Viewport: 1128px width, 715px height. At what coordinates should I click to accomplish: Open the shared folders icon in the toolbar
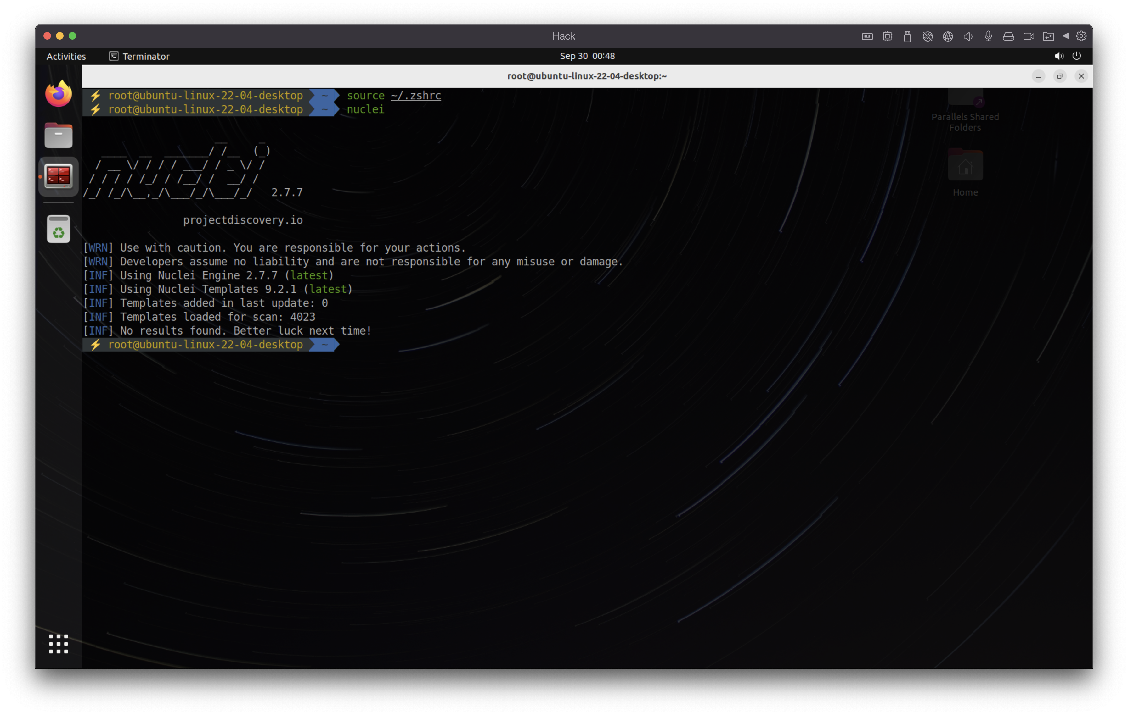pyautogui.click(x=1048, y=36)
